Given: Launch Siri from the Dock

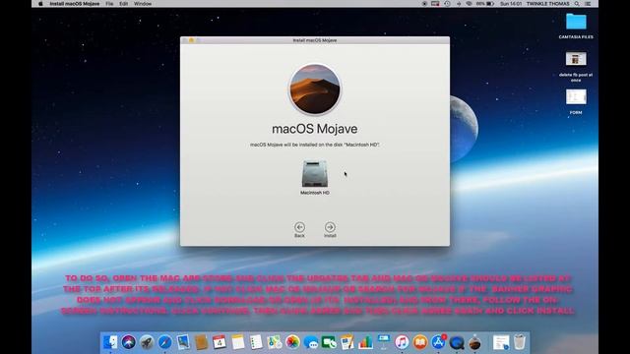Looking at the screenshot, I should click(129, 342).
